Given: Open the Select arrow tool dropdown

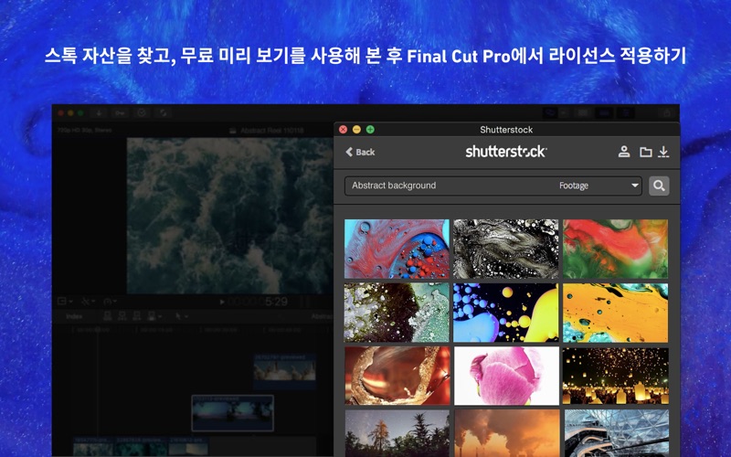Looking at the screenshot, I should click(181, 316).
